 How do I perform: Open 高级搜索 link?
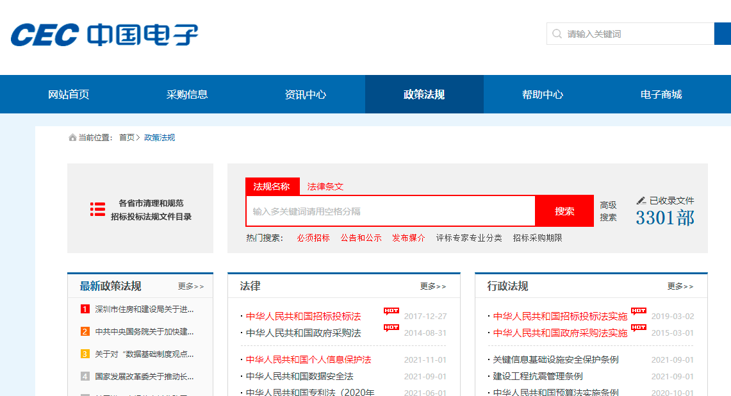pos(608,211)
